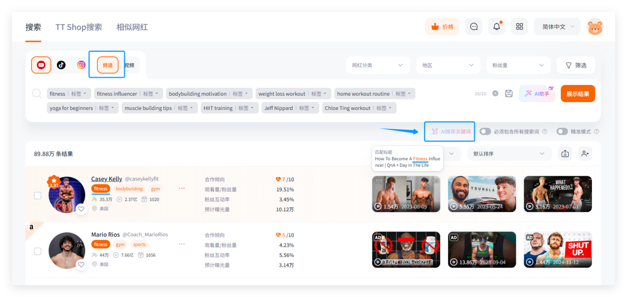This screenshot has width=627, height=297.
Task: Open the 地区 dropdown
Action: point(448,65)
